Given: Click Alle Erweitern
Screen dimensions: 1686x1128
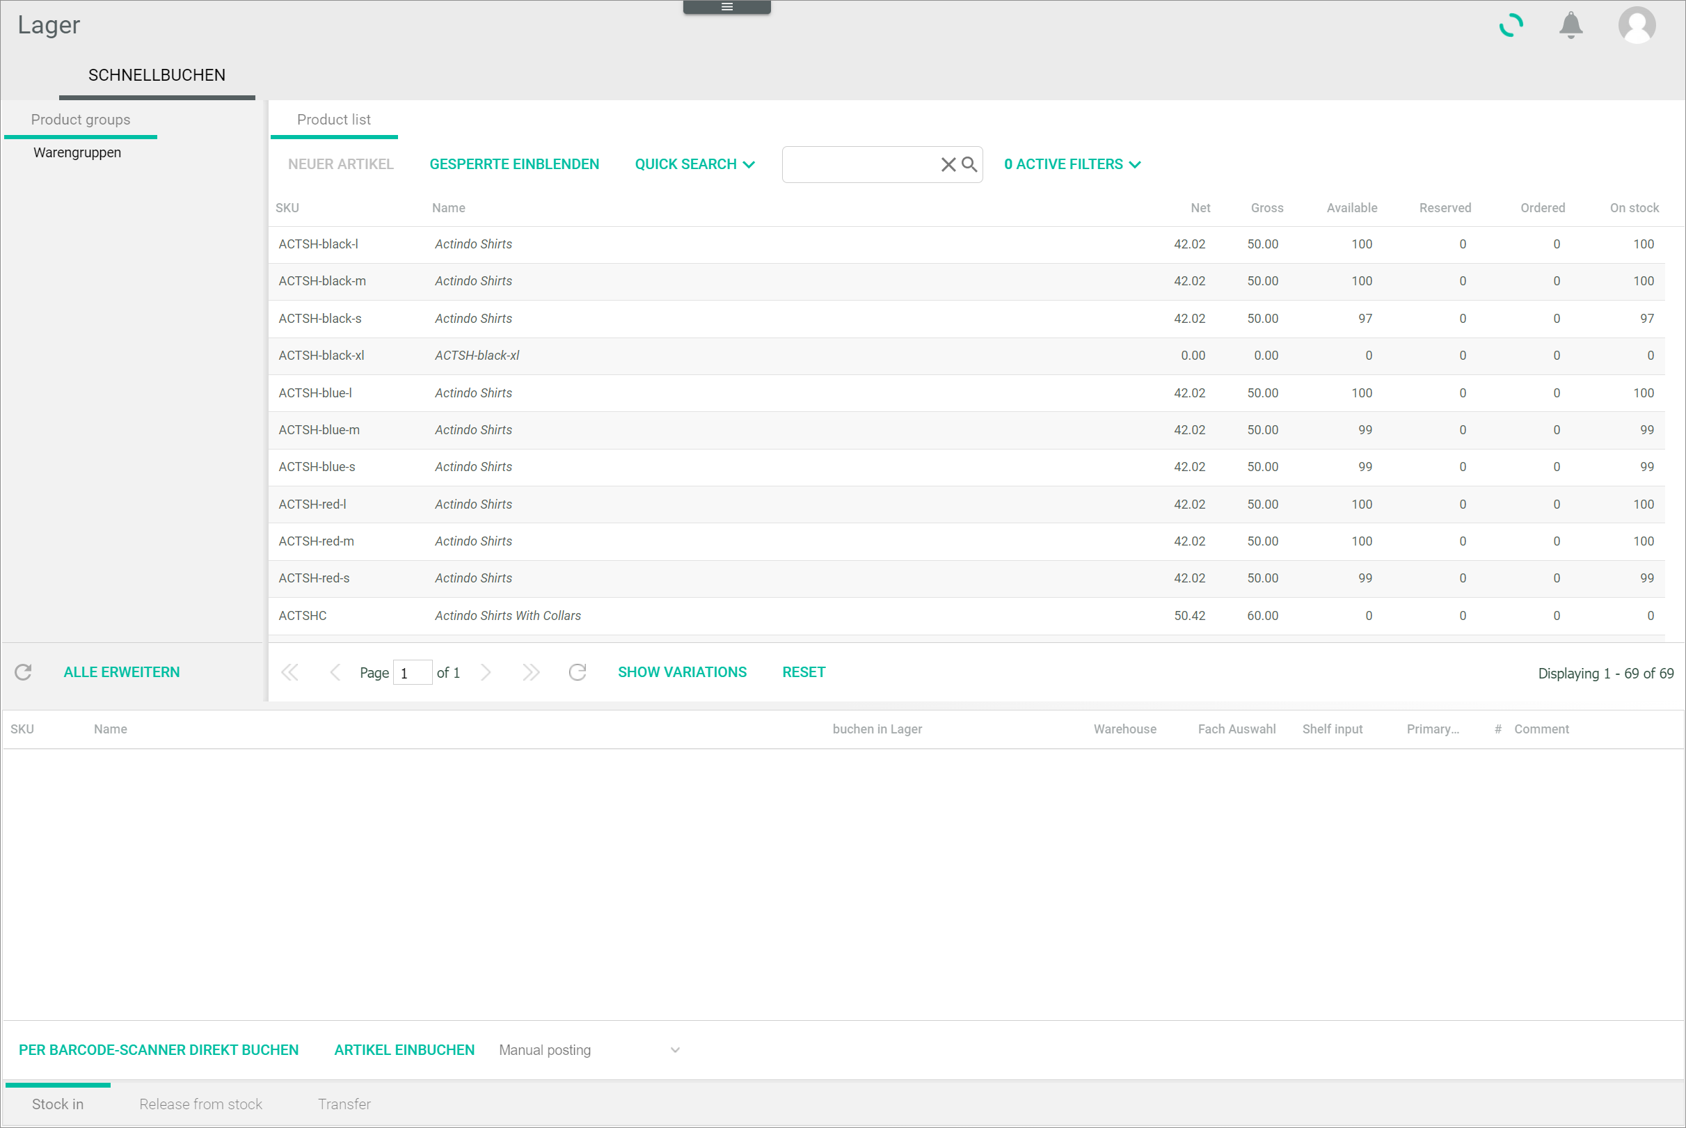Looking at the screenshot, I should click(122, 672).
